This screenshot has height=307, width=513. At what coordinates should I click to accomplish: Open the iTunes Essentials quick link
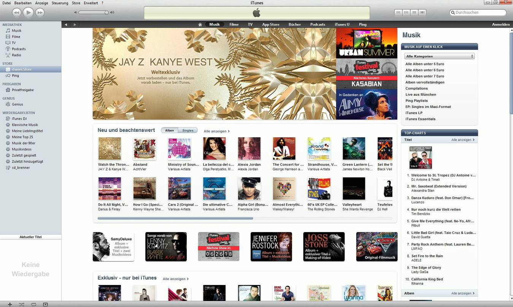pyautogui.click(x=420, y=119)
